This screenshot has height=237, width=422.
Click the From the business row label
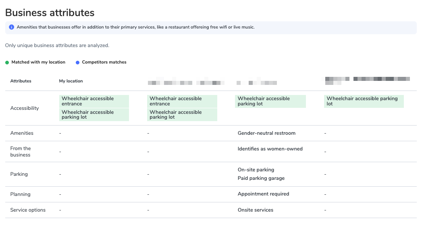tap(21, 152)
